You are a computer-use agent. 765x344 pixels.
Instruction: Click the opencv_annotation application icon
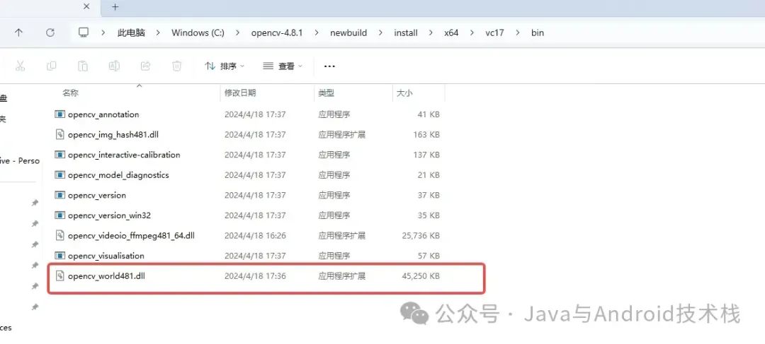pos(59,114)
